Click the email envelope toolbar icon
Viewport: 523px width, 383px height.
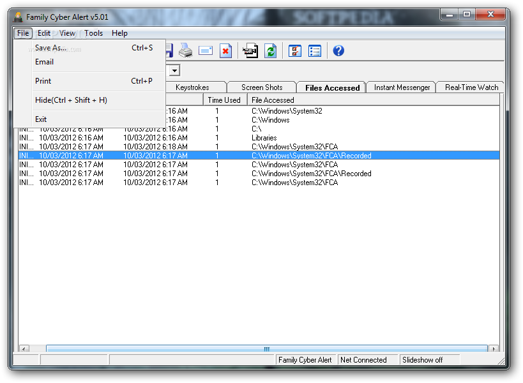coord(206,50)
